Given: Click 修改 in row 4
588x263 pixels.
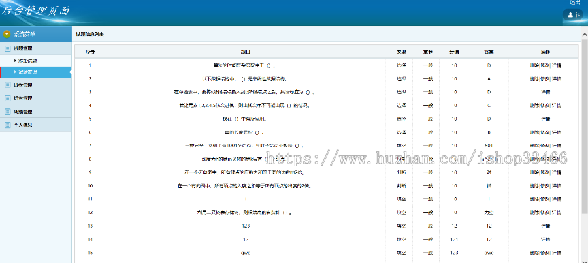Looking at the screenshot, I should [544, 106].
